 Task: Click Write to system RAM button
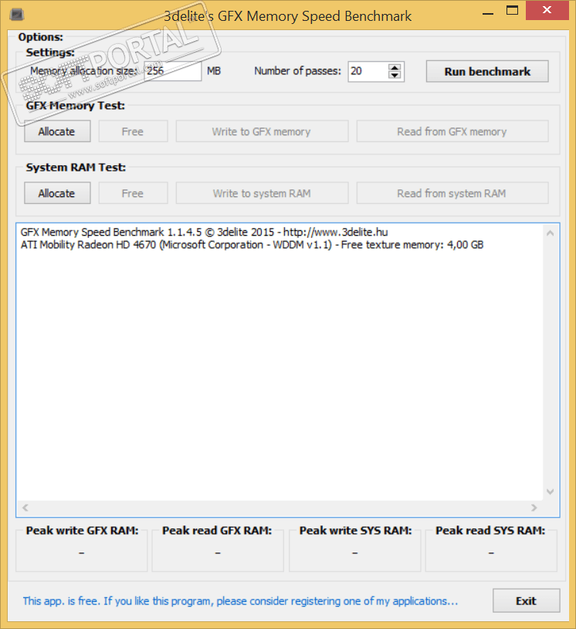262,193
